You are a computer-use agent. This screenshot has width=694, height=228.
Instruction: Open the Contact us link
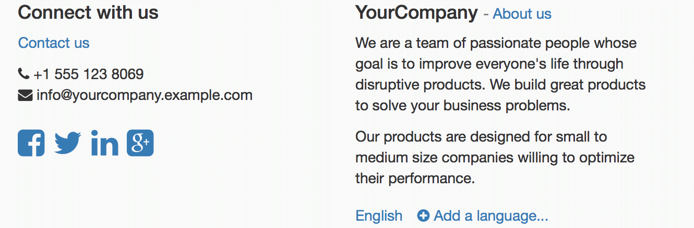pos(54,43)
